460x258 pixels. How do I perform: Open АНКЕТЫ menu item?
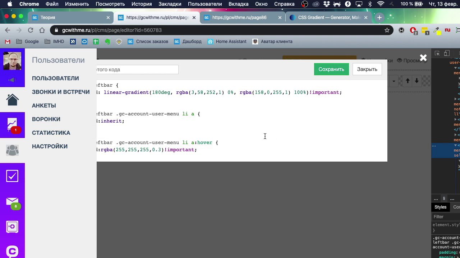pos(44,105)
